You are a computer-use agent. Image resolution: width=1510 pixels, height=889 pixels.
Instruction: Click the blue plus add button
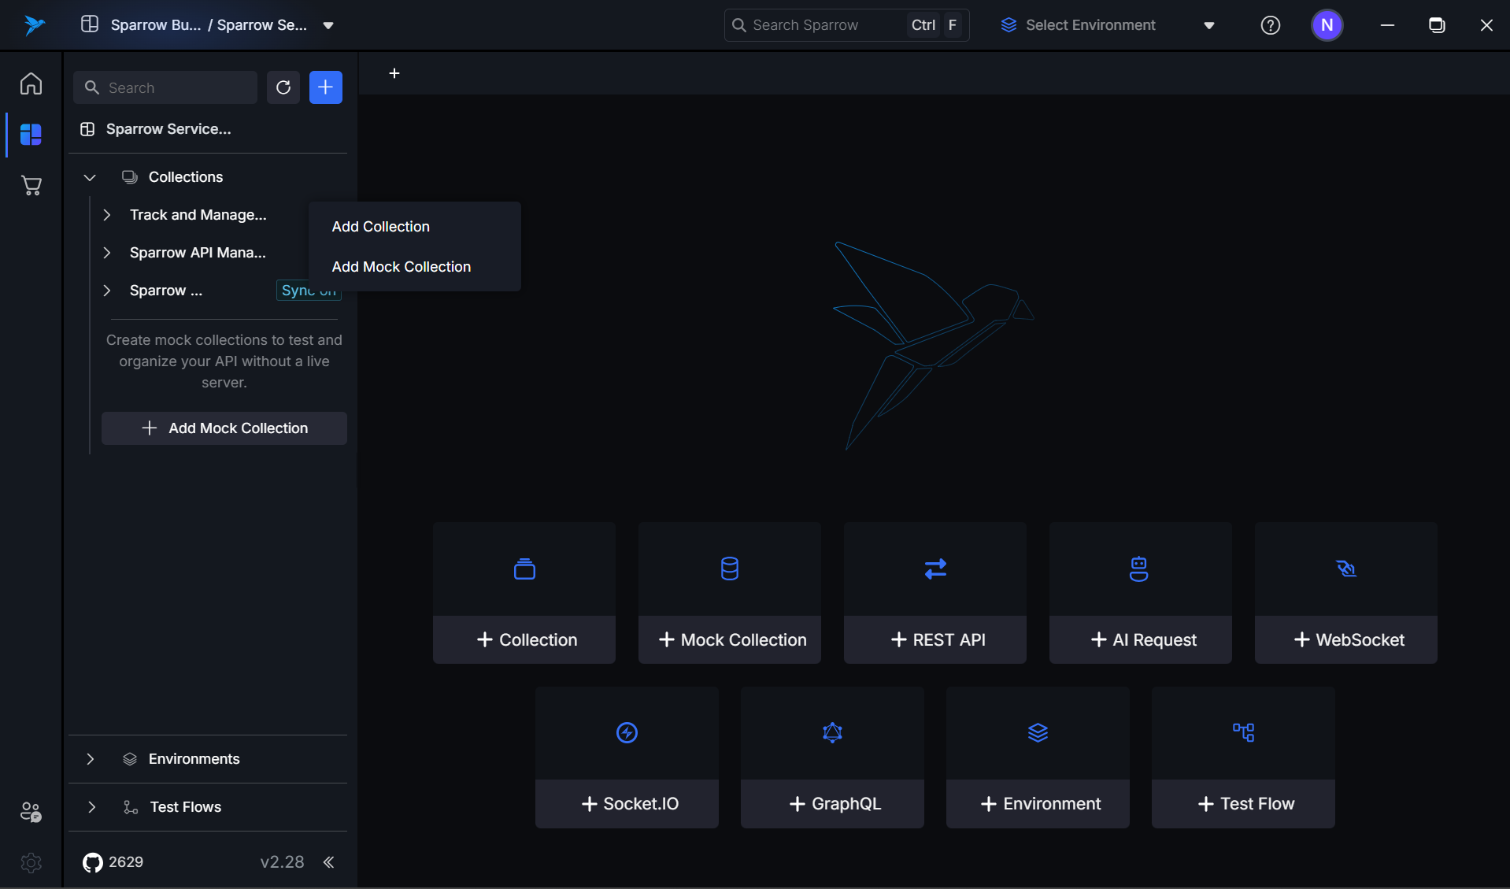point(326,87)
